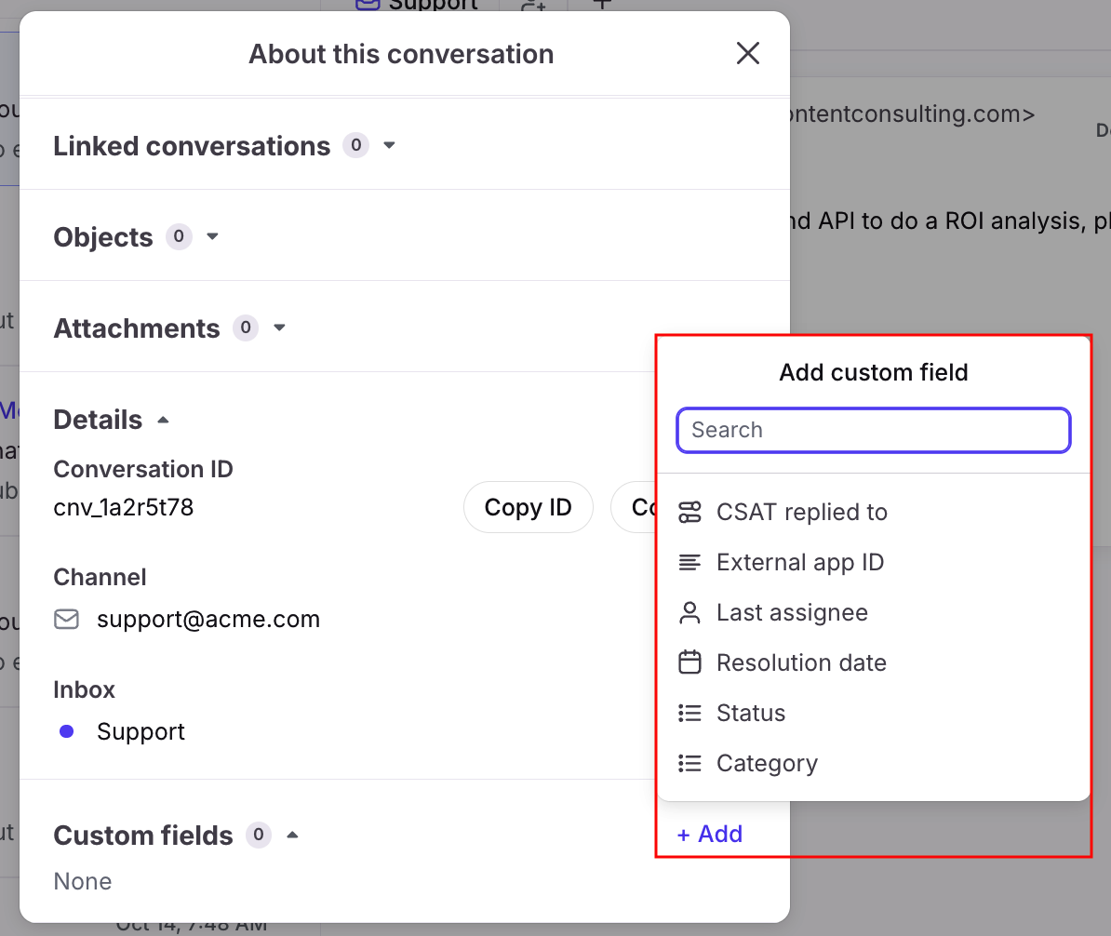Click the envelope icon beside support@acme.com
This screenshot has width=1111, height=936.
[x=66, y=620]
